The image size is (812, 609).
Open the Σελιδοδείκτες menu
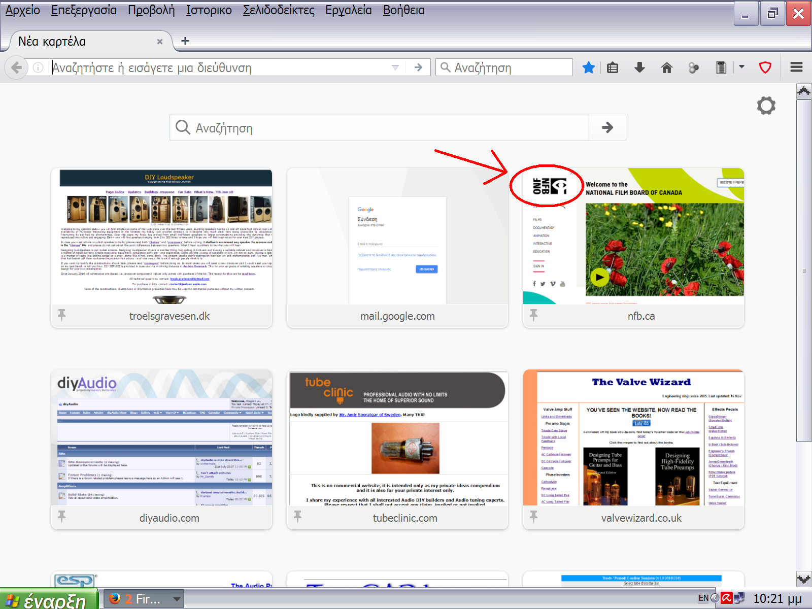279,11
